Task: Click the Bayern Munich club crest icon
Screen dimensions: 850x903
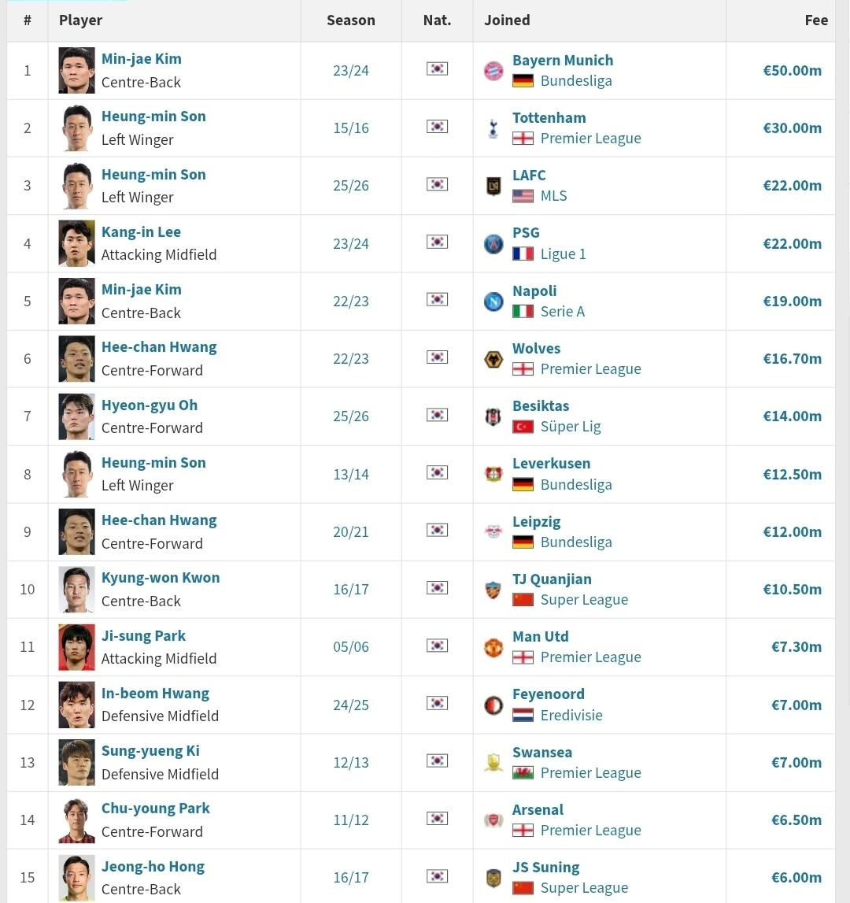Action: pyautogui.click(x=493, y=71)
